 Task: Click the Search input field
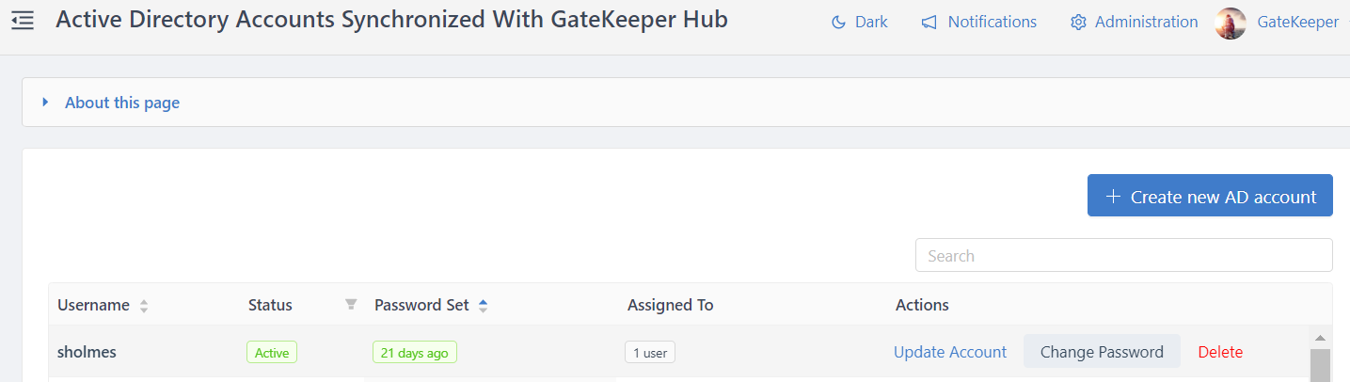pyautogui.click(x=1123, y=255)
